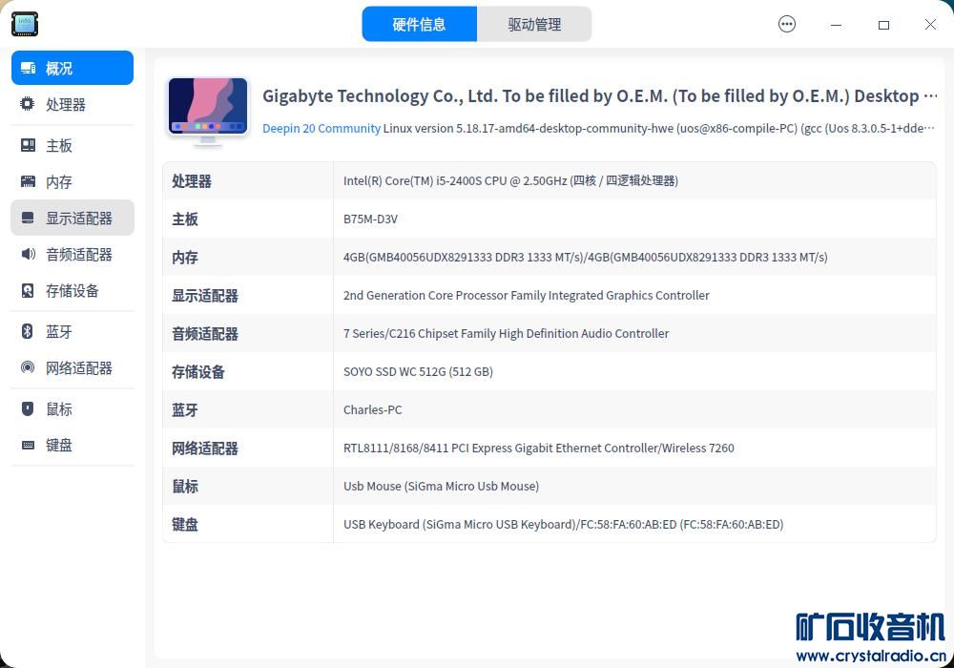Select the Charles-PC Bluetooth value

tap(372, 410)
